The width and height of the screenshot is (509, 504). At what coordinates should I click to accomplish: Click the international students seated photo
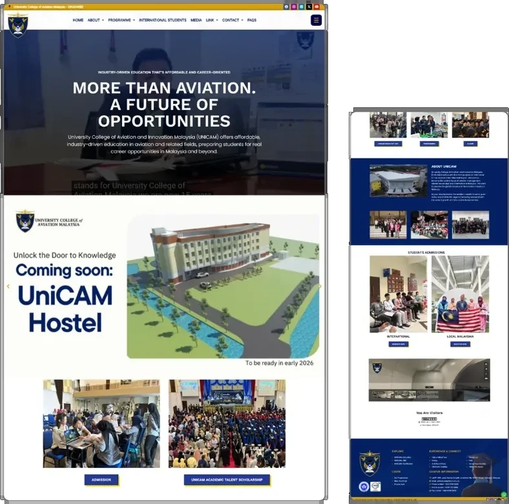tap(399, 294)
